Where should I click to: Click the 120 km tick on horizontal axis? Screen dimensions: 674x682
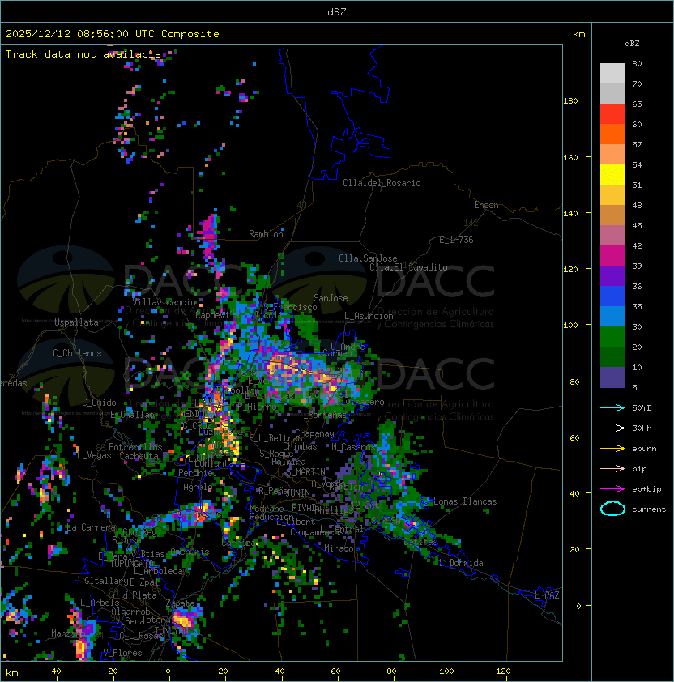(x=503, y=671)
